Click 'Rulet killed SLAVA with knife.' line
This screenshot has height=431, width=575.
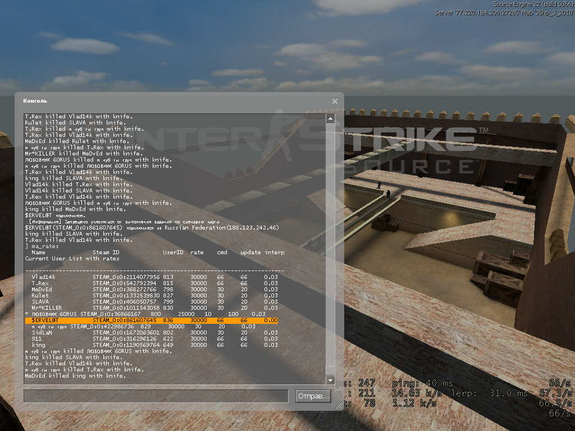click(75, 123)
